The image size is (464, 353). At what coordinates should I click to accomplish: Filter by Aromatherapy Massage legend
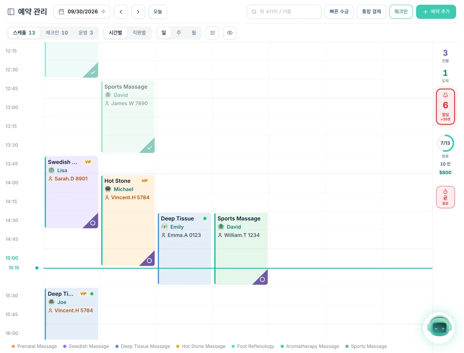[310, 346]
